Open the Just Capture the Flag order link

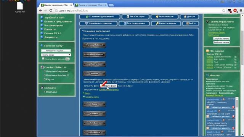(210, 65)
